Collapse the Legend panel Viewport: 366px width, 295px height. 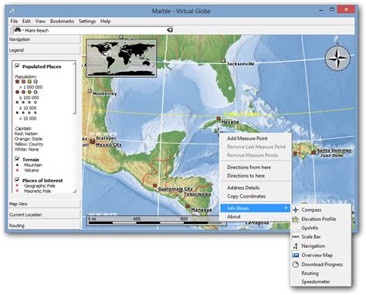pos(44,50)
